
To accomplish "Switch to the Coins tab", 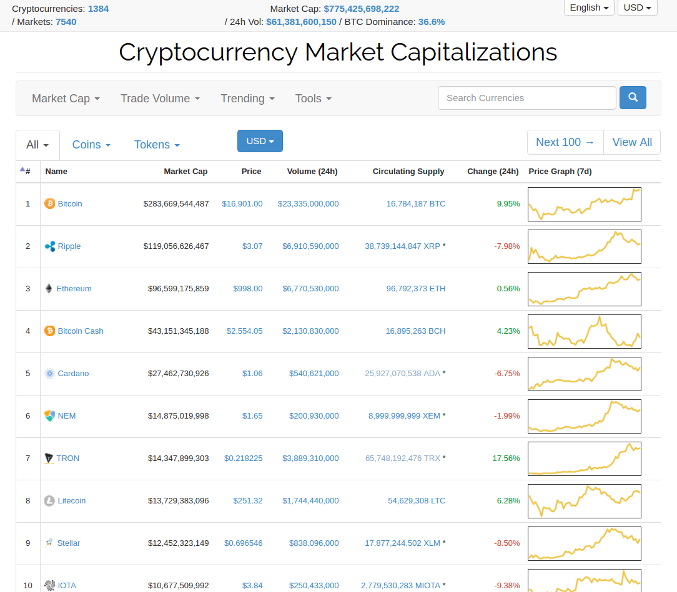I will tap(91, 145).
